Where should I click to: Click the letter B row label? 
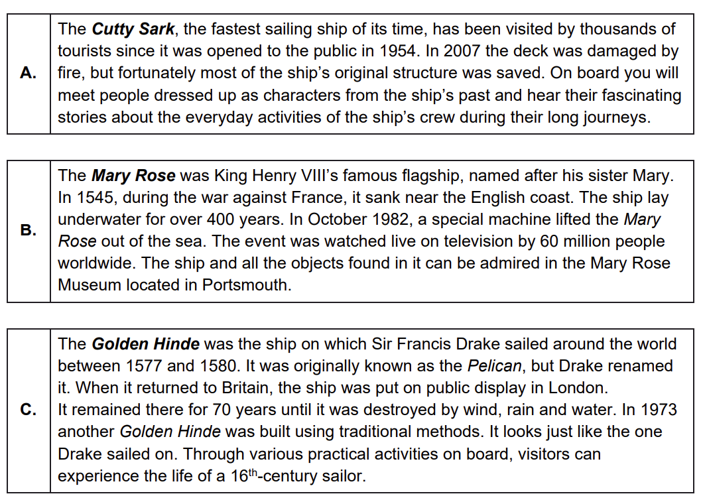28,230
